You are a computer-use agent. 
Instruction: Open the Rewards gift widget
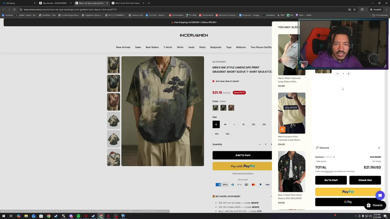[375, 205]
